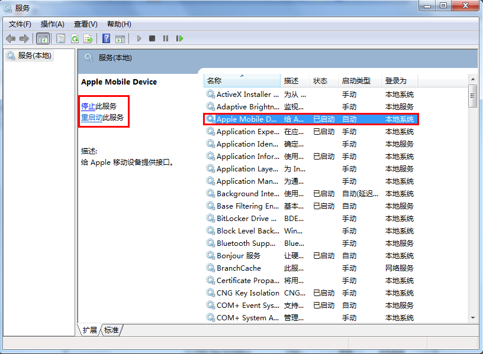Export the services list
This screenshot has width=483, height=354.
(88, 38)
